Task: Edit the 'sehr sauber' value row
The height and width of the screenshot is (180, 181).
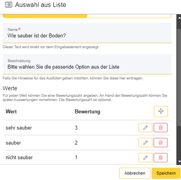Action: tap(145, 128)
